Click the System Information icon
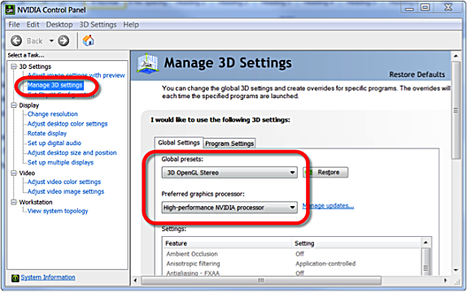The image size is (467, 292). pos(15,278)
